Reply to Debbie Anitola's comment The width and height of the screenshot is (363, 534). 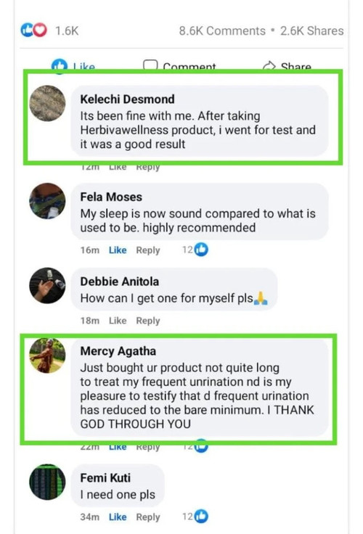148,321
